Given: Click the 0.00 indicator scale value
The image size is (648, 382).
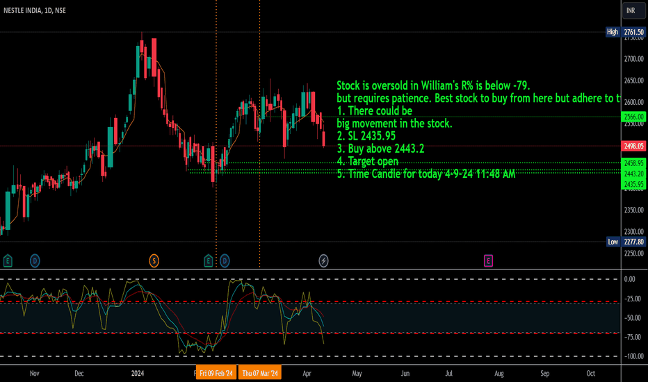Looking at the screenshot, I should (630, 279).
